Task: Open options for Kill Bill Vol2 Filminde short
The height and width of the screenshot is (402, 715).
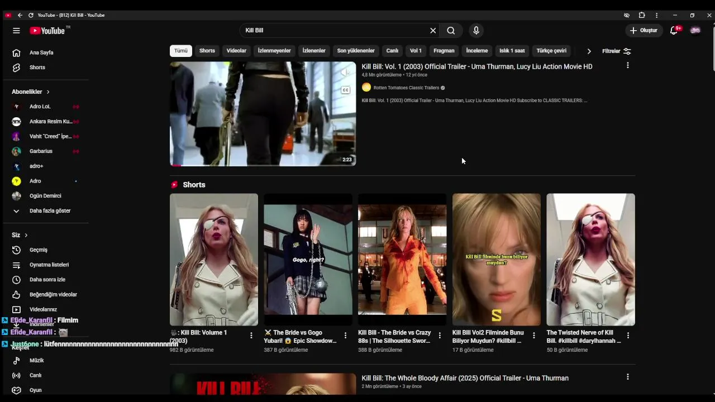Action: coord(533,336)
